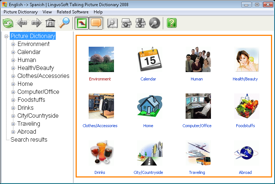This screenshot has width=275, height=184.
Task: Click the Computer/Office workstation picture
Action: 198,106
